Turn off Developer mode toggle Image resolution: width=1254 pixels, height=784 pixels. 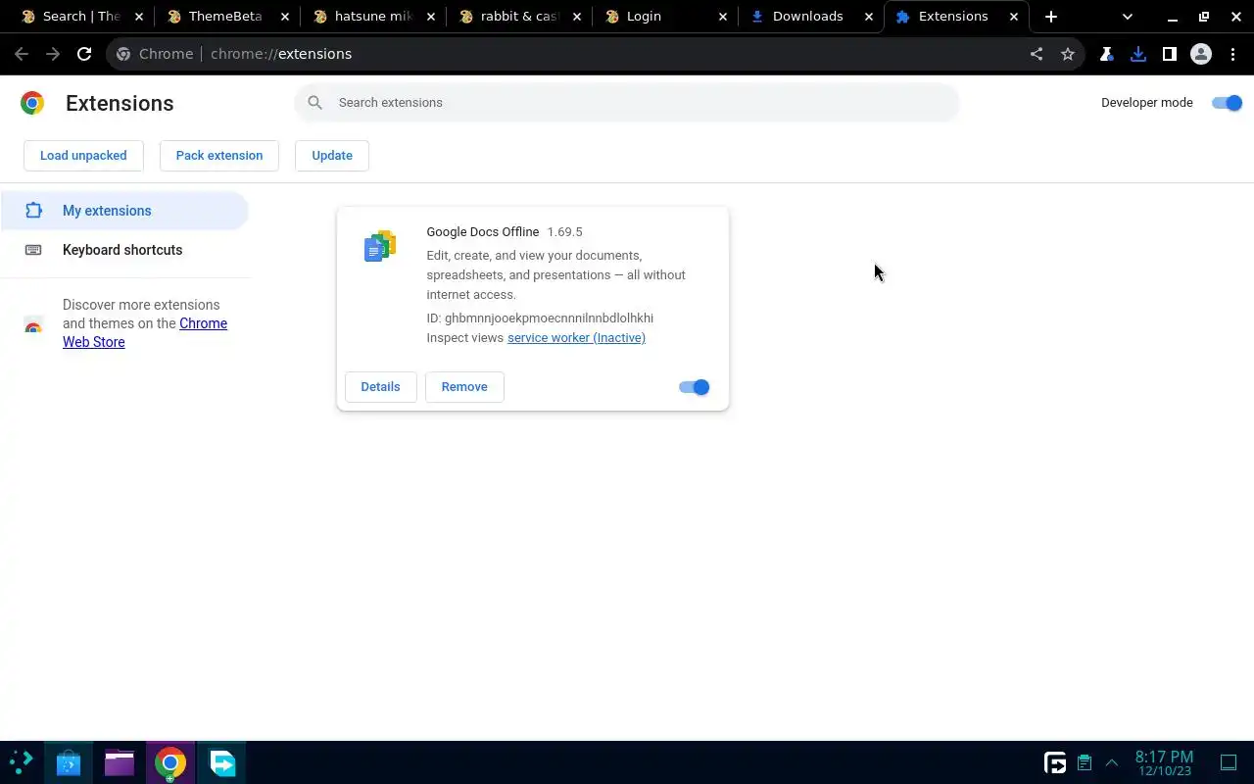1227,103
